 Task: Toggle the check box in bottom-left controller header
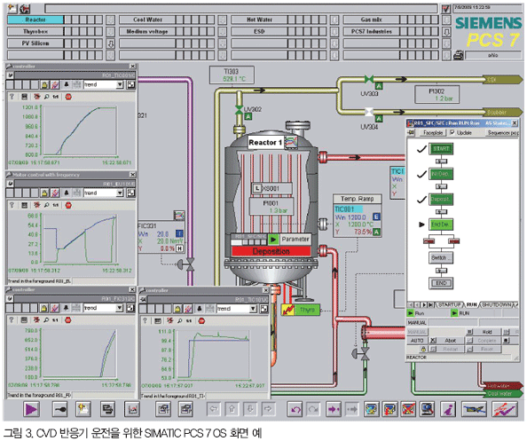tap(10, 298)
